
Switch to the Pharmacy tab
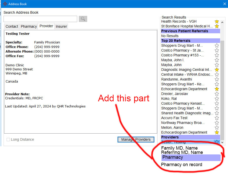pyautogui.click(x=29, y=26)
